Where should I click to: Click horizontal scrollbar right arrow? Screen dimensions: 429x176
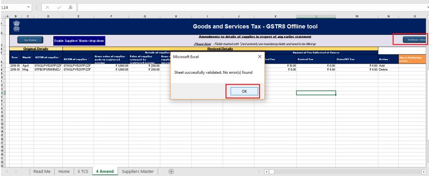pos(423,171)
